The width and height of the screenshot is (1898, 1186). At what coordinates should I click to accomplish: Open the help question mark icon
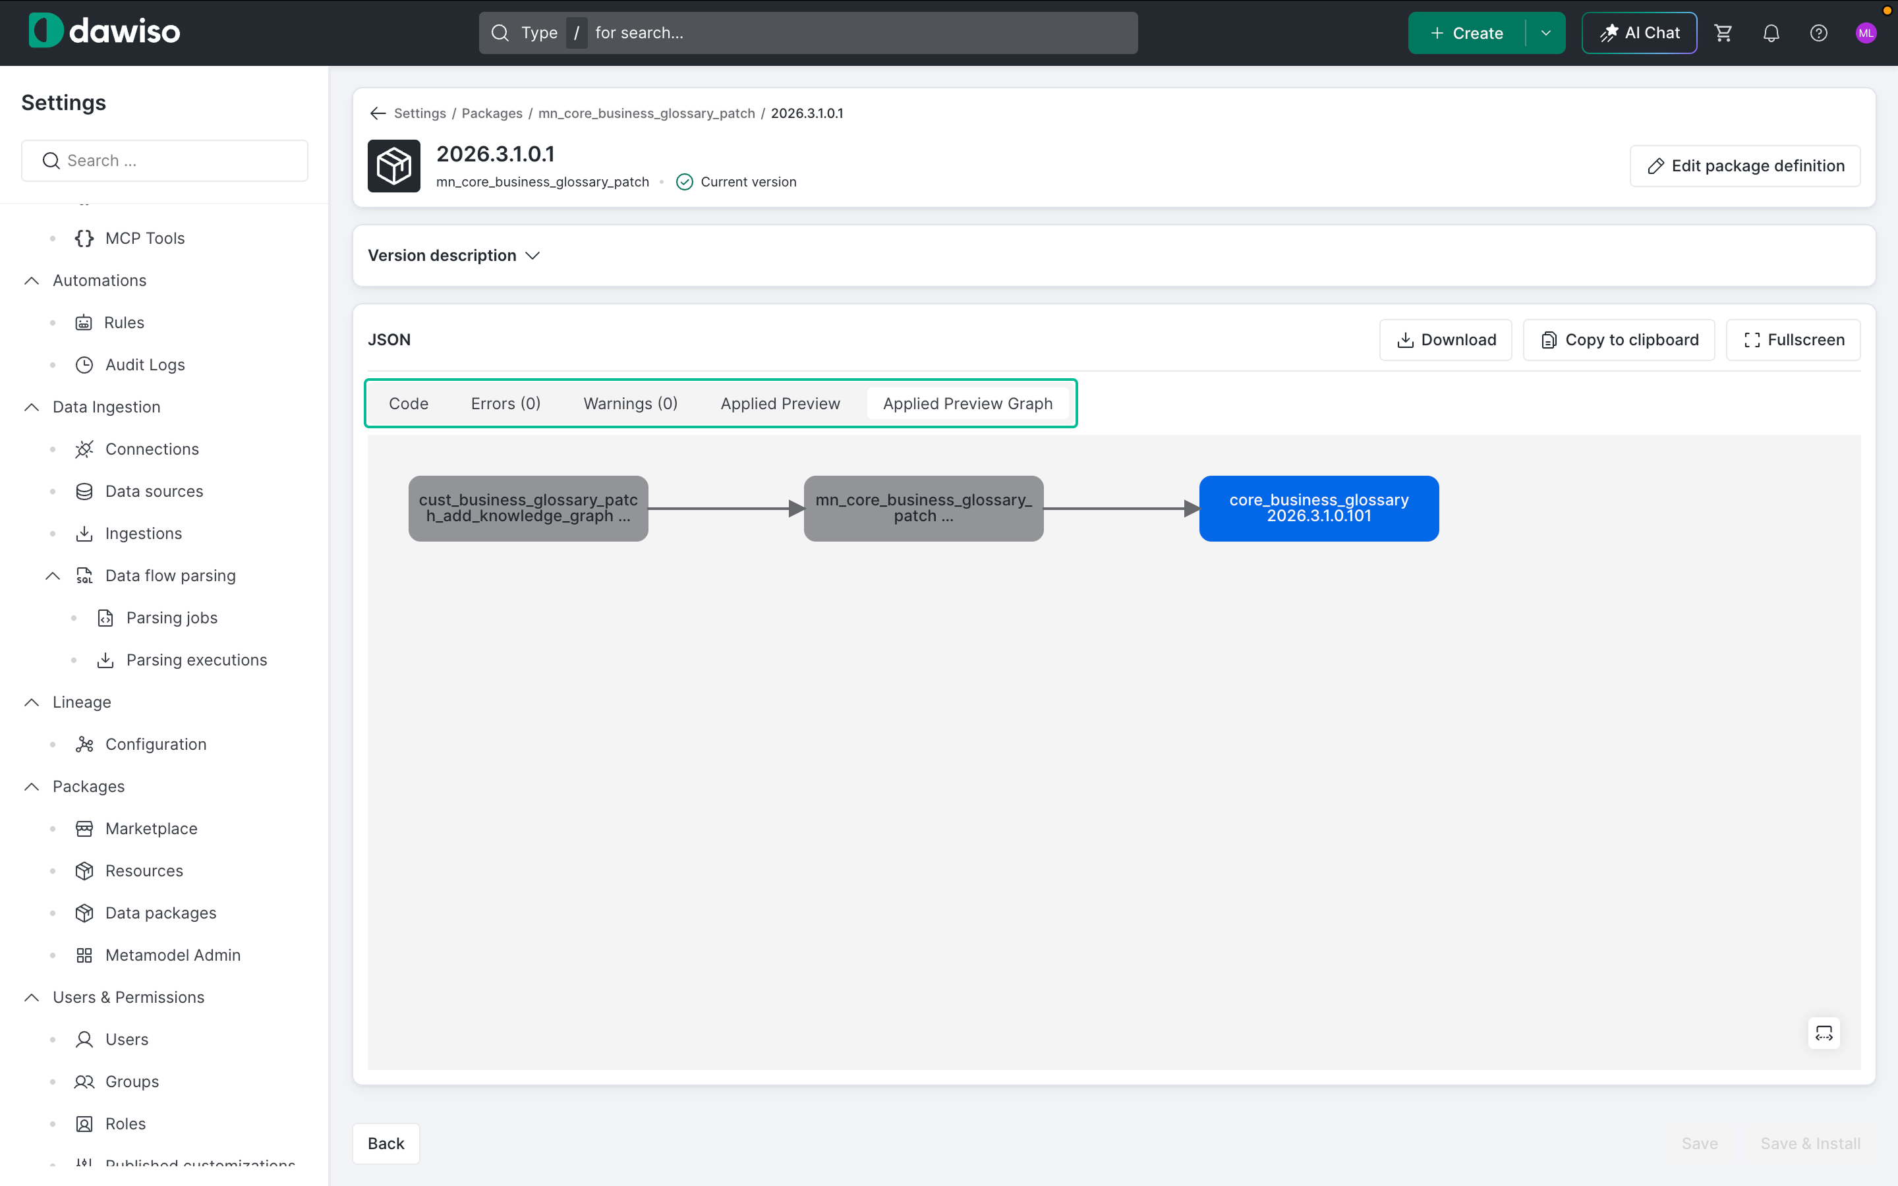(x=1819, y=33)
